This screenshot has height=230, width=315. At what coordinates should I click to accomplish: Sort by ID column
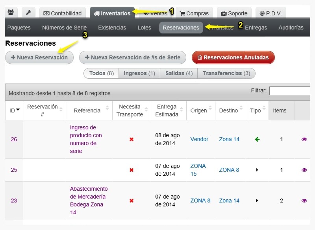[x=14, y=110]
